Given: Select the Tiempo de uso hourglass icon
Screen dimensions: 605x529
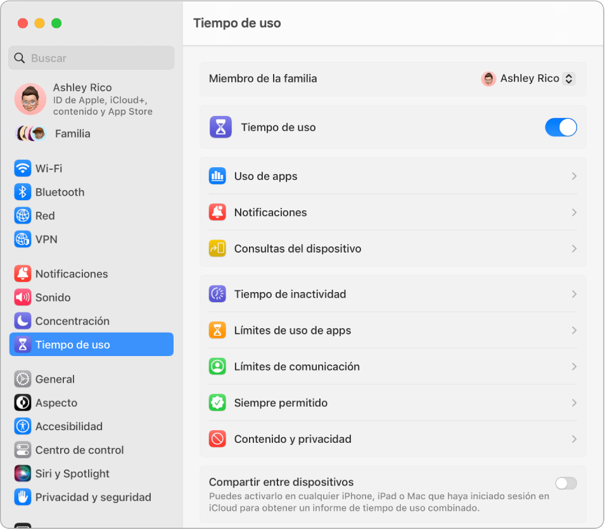Looking at the screenshot, I should 219,127.
